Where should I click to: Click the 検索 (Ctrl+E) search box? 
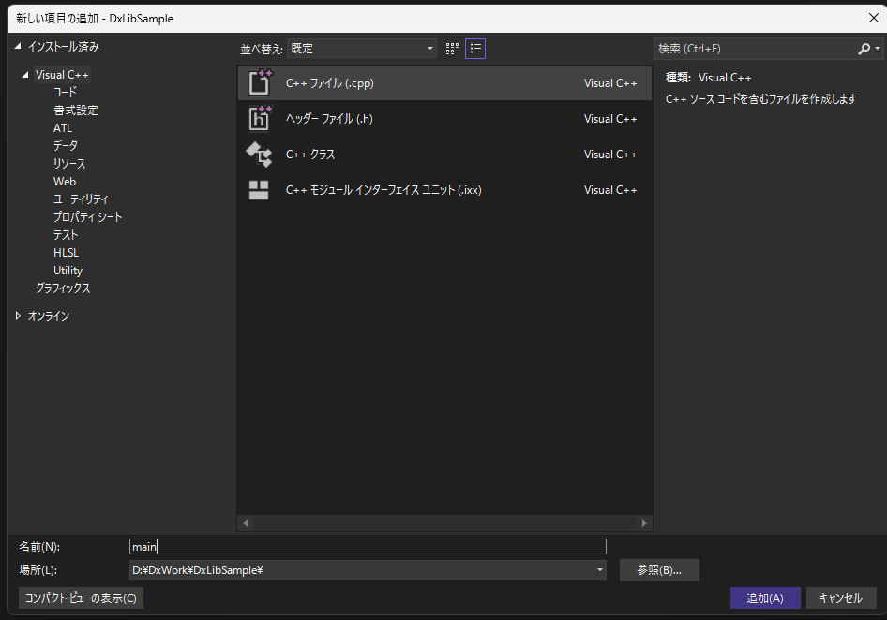(755, 49)
